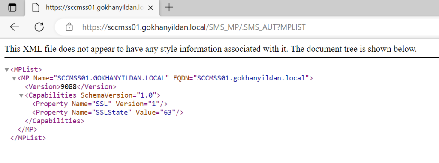The height and width of the screenshot is (163, 439).
Task: Click the closing MP tag
Action: (27, 130)
